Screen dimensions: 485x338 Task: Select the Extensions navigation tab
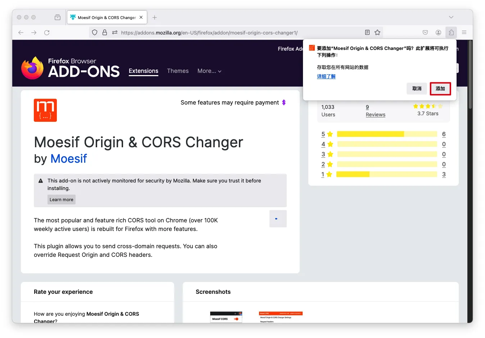pyautogui.click(x=144, y=71)
